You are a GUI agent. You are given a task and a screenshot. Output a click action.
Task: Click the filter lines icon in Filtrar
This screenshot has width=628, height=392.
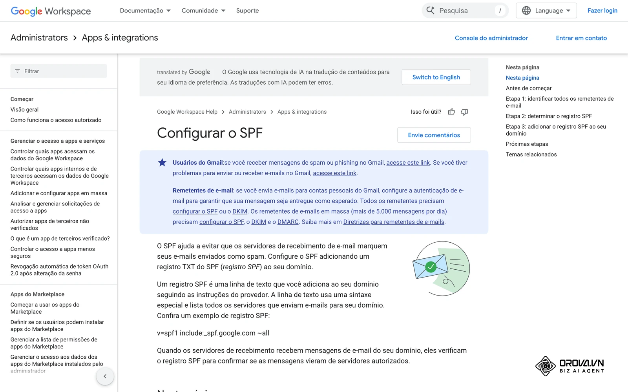[x=17, y=71]
